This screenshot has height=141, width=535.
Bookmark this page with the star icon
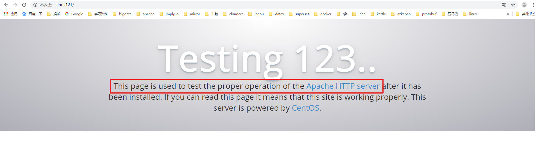[x=513, y=5]
